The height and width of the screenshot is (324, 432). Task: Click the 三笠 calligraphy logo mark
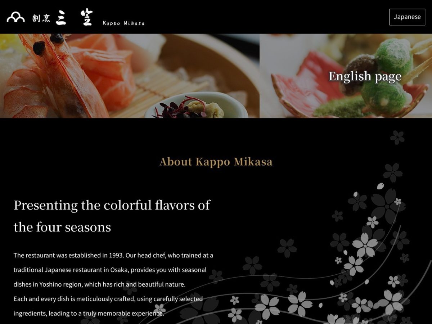click(74, 17)
